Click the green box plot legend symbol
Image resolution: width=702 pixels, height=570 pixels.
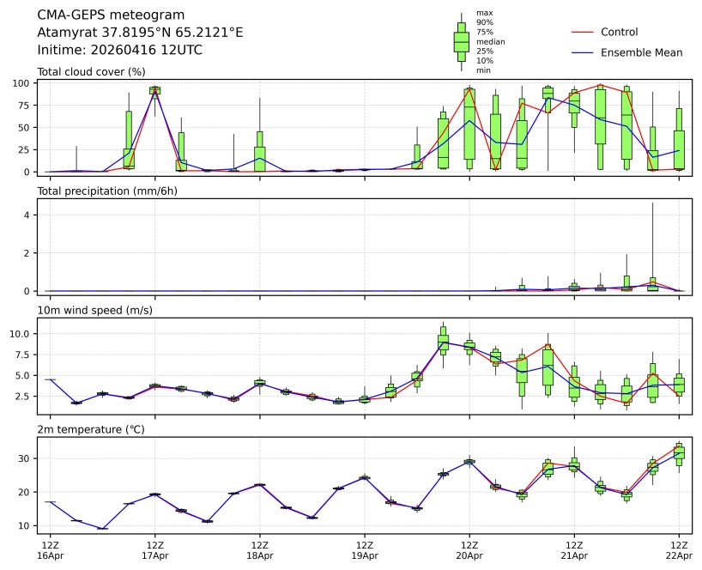tap(461, 41)
